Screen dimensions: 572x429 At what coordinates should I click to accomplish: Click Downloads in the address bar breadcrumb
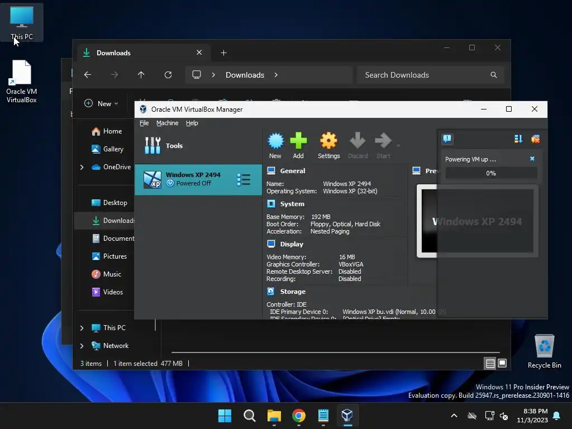point(245,75)
